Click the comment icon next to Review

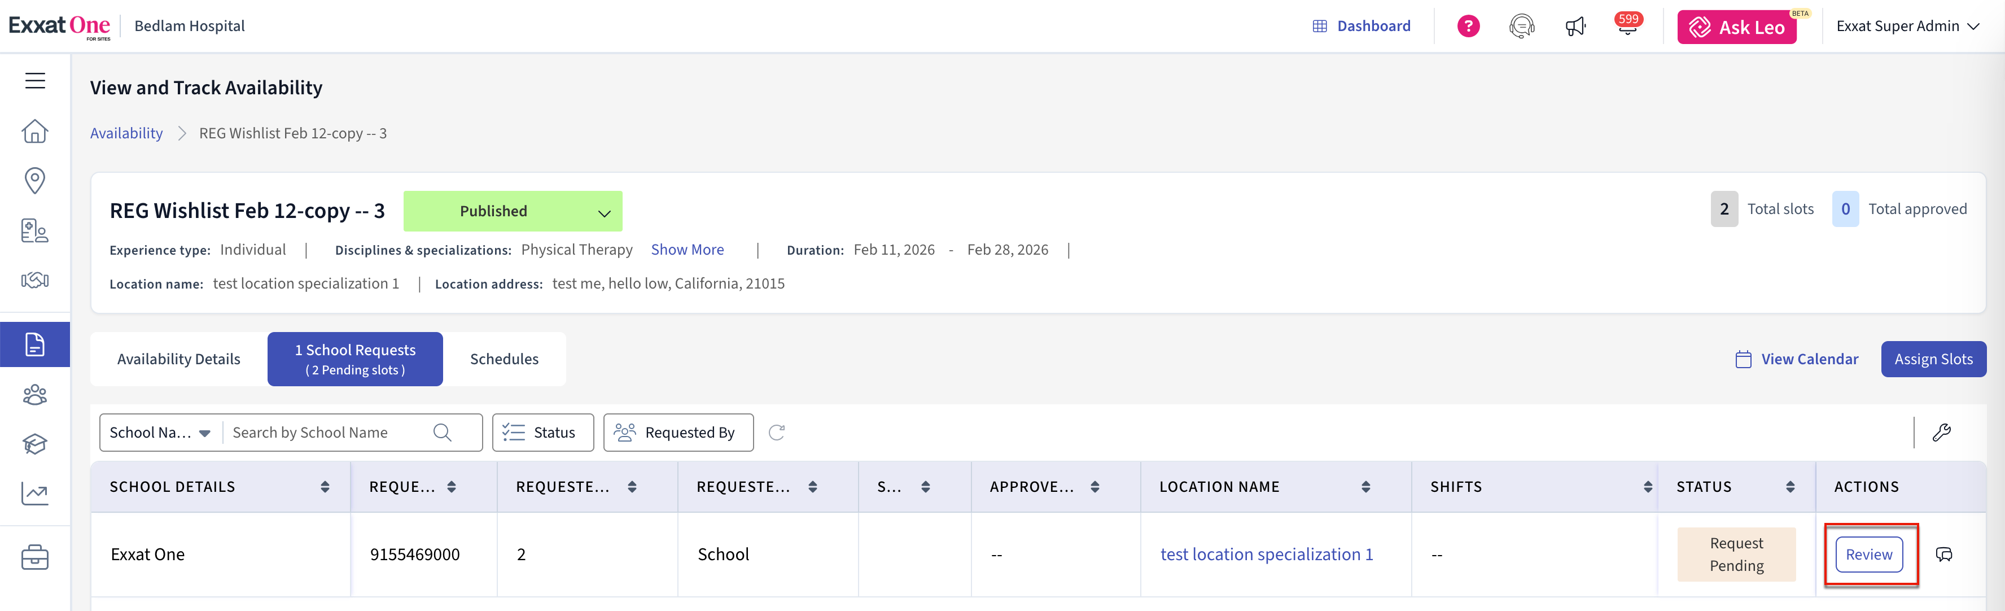(1943, 555)
